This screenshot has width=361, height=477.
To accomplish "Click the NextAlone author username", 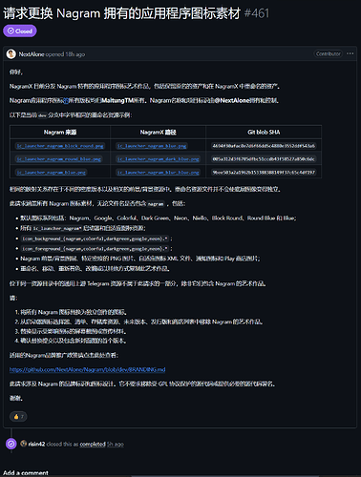I will coord(32,54).
